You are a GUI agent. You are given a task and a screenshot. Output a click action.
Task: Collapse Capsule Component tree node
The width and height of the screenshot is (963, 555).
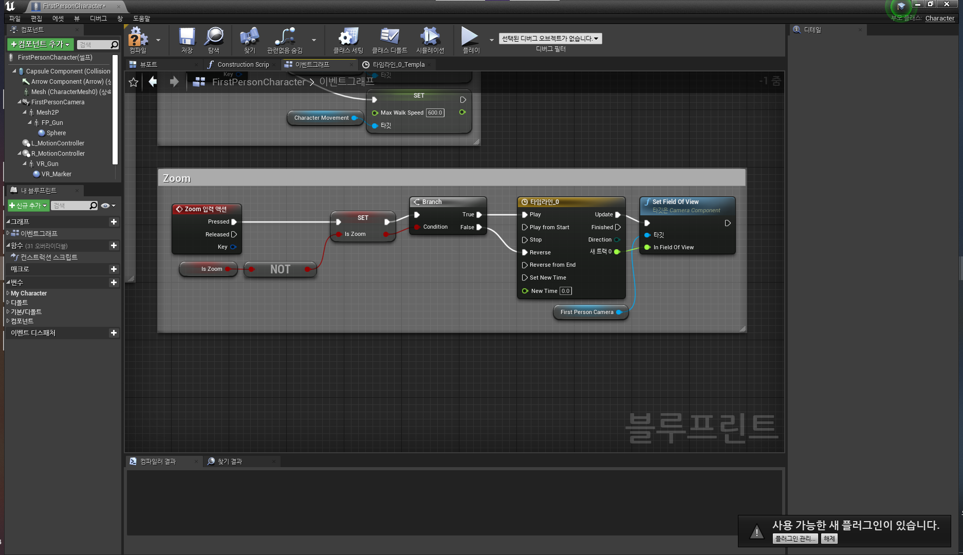coord(14,71)
